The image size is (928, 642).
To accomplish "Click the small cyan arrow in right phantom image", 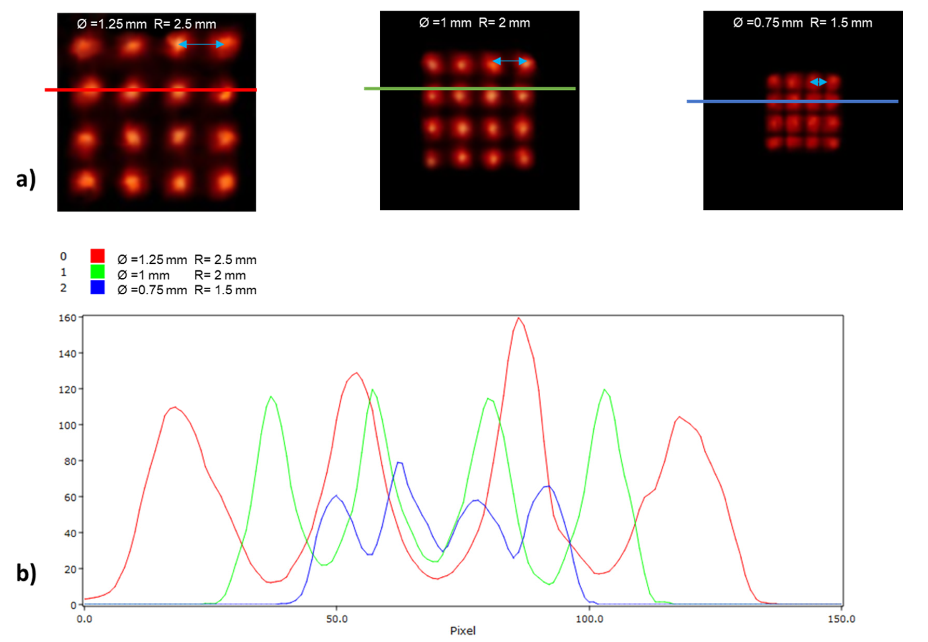I will click(x=818, y=82).
